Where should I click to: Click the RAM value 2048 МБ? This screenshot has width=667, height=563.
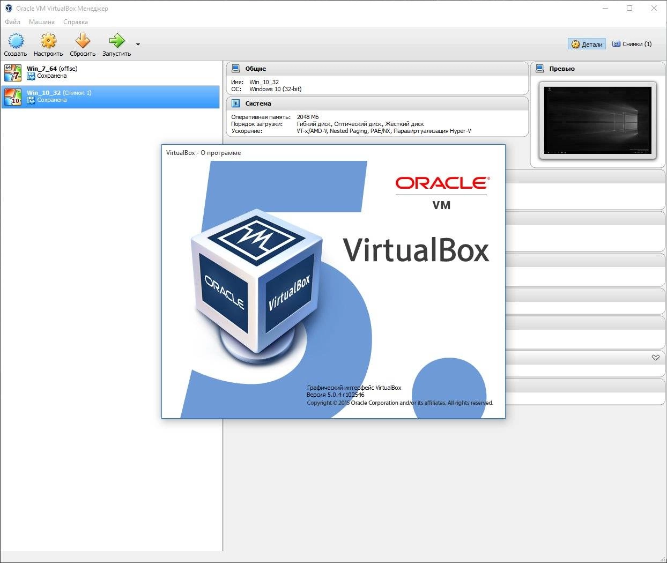tap(308, 117)
